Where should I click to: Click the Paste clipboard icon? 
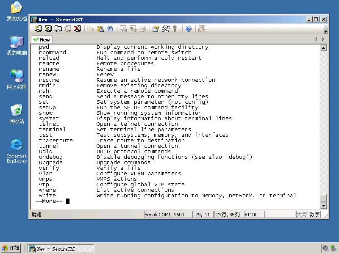click(100, 29)
